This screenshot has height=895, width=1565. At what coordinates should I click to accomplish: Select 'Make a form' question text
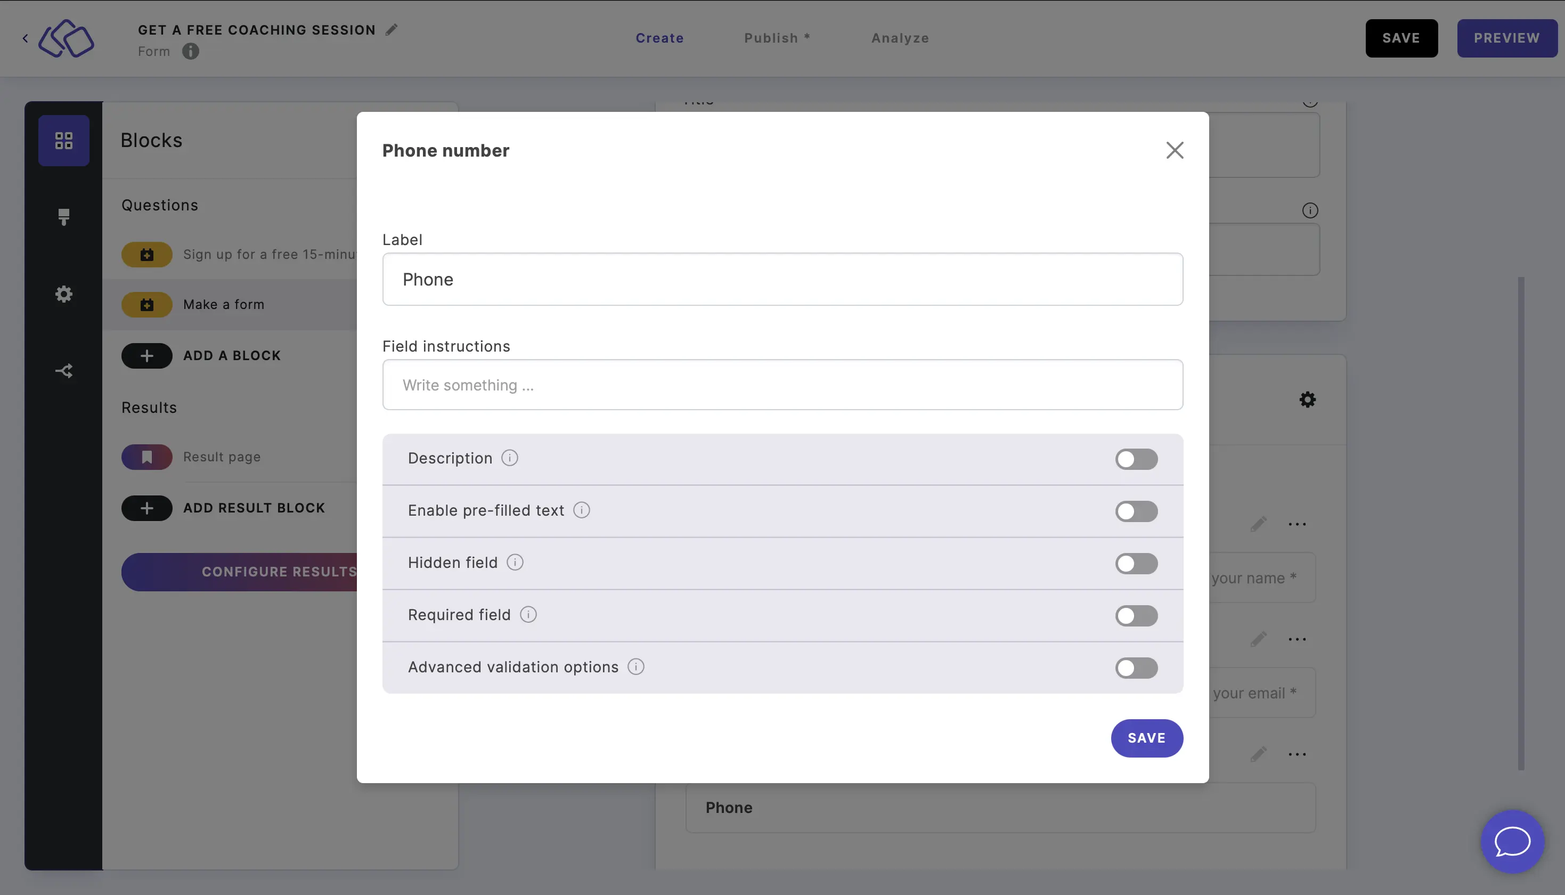tap(224, 304)
